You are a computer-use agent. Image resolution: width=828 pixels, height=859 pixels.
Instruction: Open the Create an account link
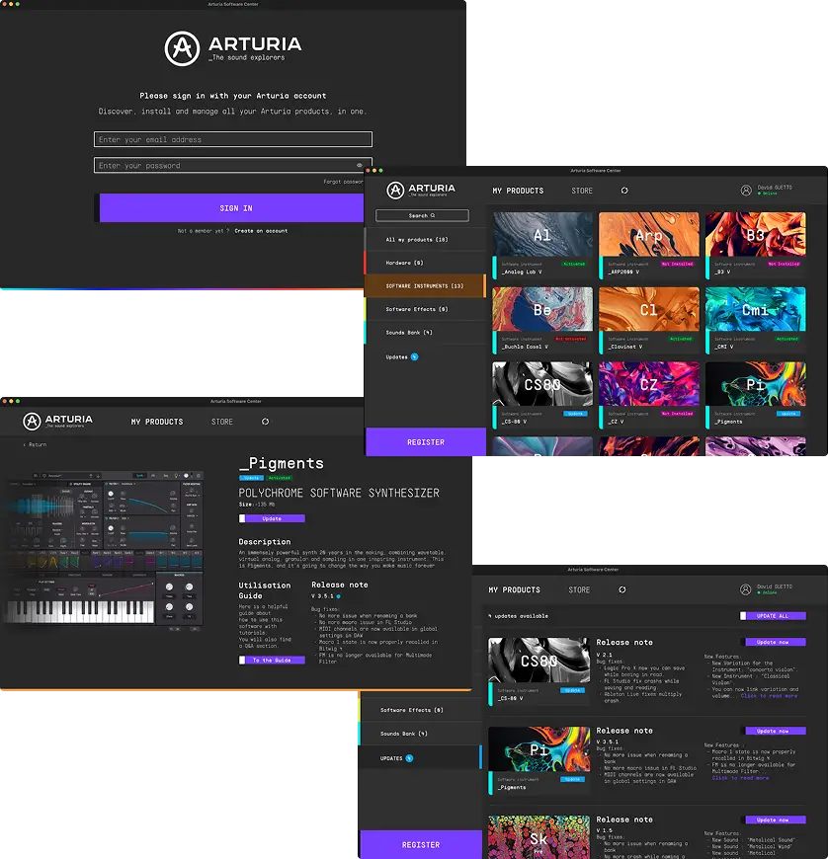pos(261,231)
